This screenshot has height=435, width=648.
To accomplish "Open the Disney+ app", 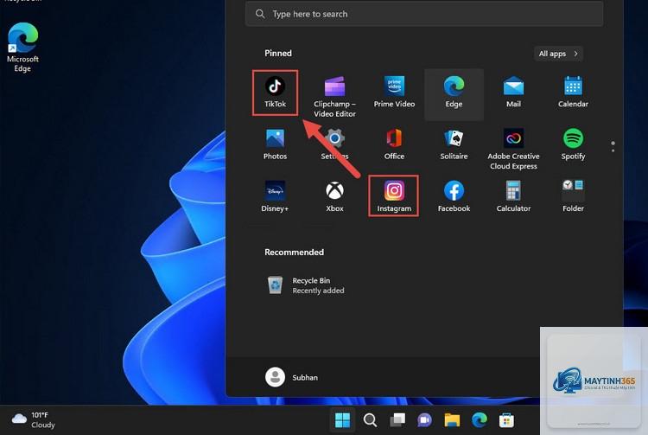I will coord(276,196).
